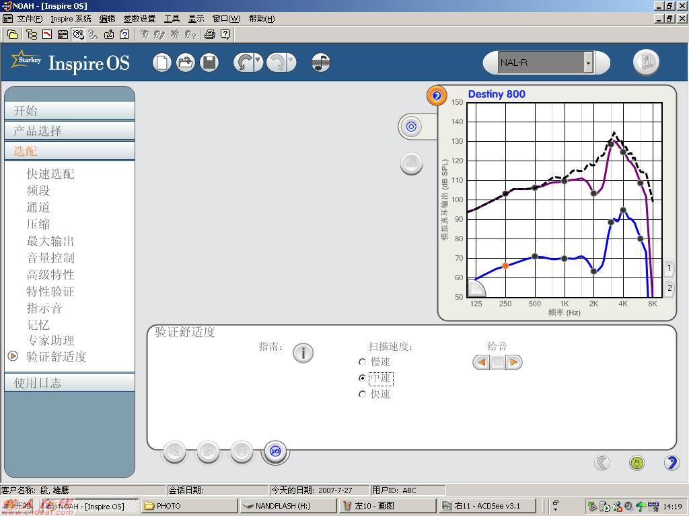The width and height of the screenshot is (689, 516).
Task: Collapse the 选配 sidebar section
Action: point(69,151)
